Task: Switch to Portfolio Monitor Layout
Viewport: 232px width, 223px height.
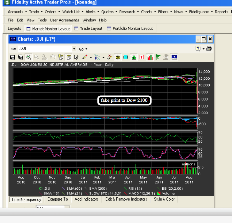Action: pos(130,28)
